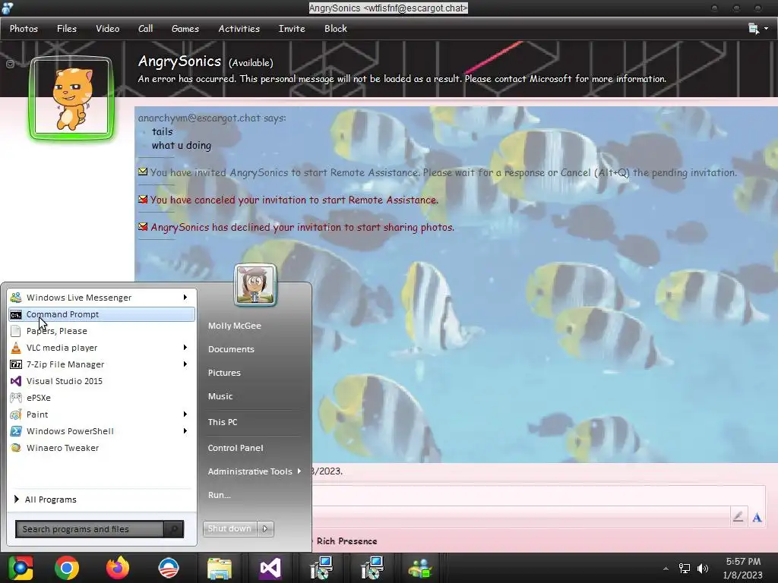
Task: Open Documents link
Action: 231,349
